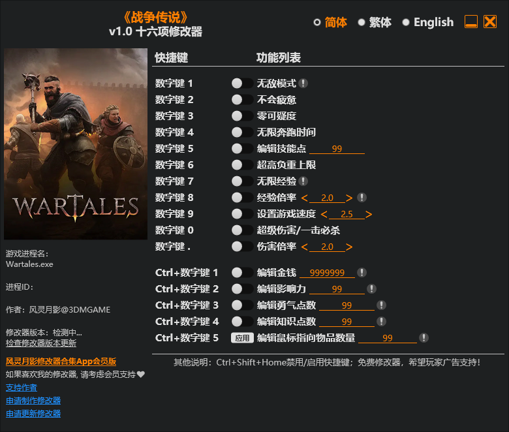Increase 设置游戏速度 with right arrow

[x=369, y=214]
